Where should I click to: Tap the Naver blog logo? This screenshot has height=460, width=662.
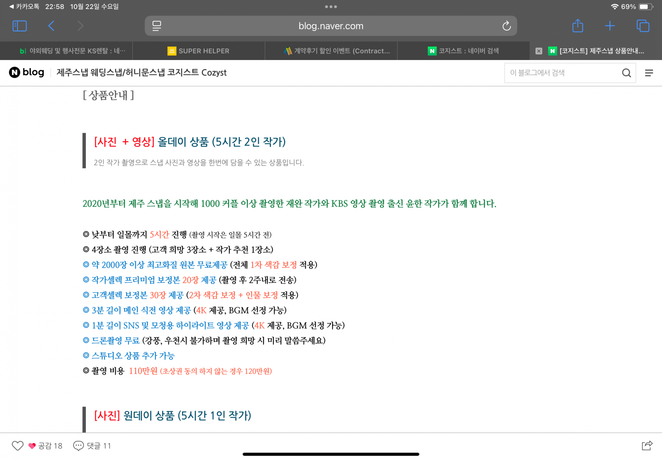(27, 72)
